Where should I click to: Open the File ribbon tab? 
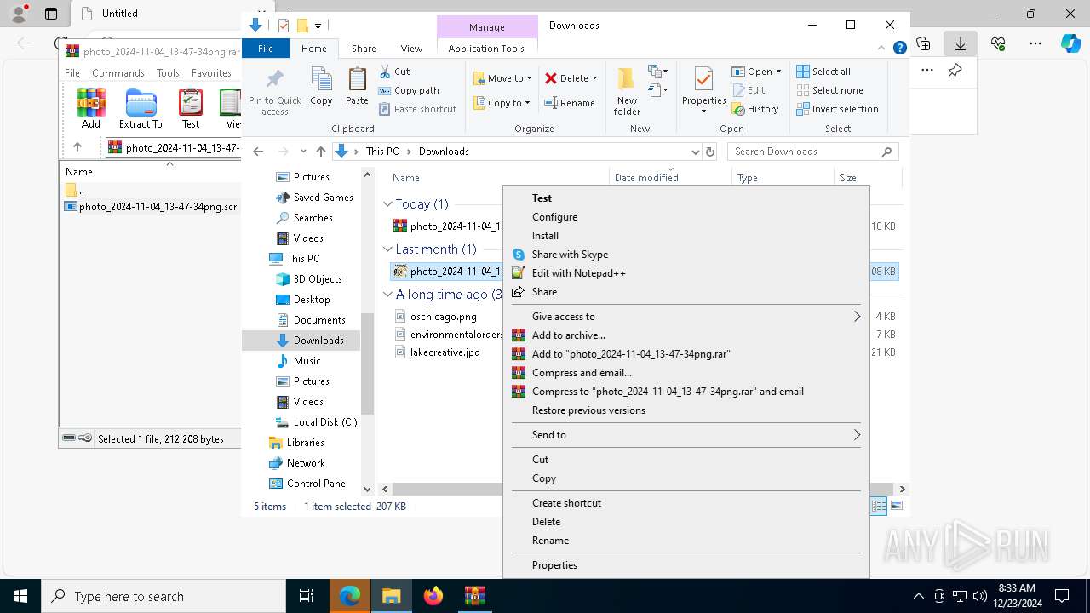click(266, 49)
